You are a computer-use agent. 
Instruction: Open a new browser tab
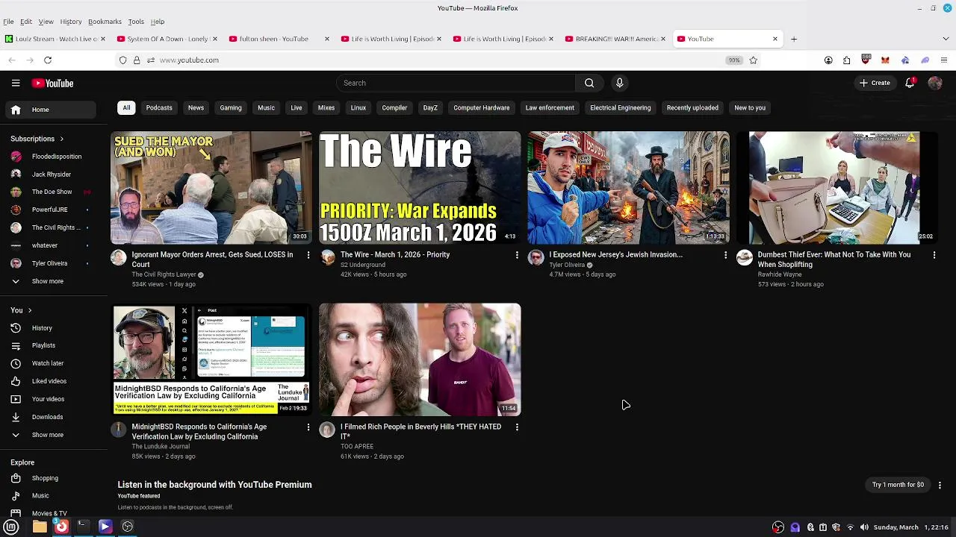click(x=794, y=39)
